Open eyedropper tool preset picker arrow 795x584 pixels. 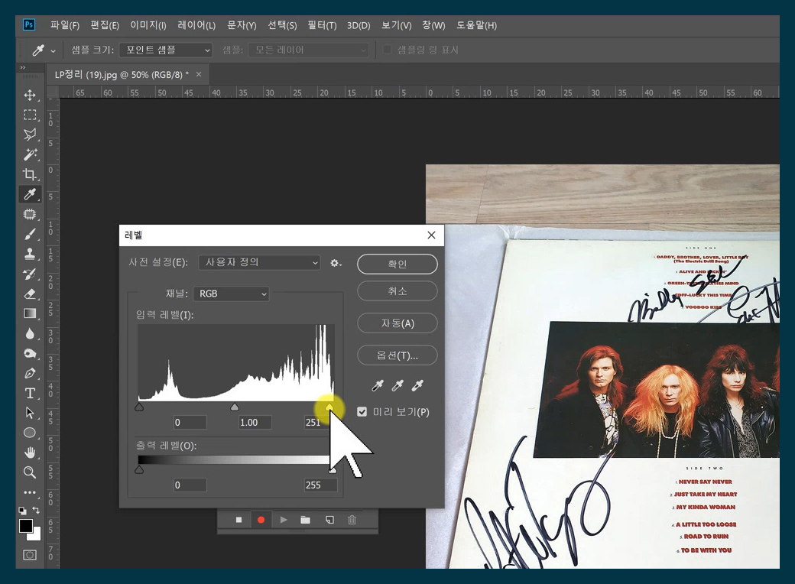[x=54, y=50]
